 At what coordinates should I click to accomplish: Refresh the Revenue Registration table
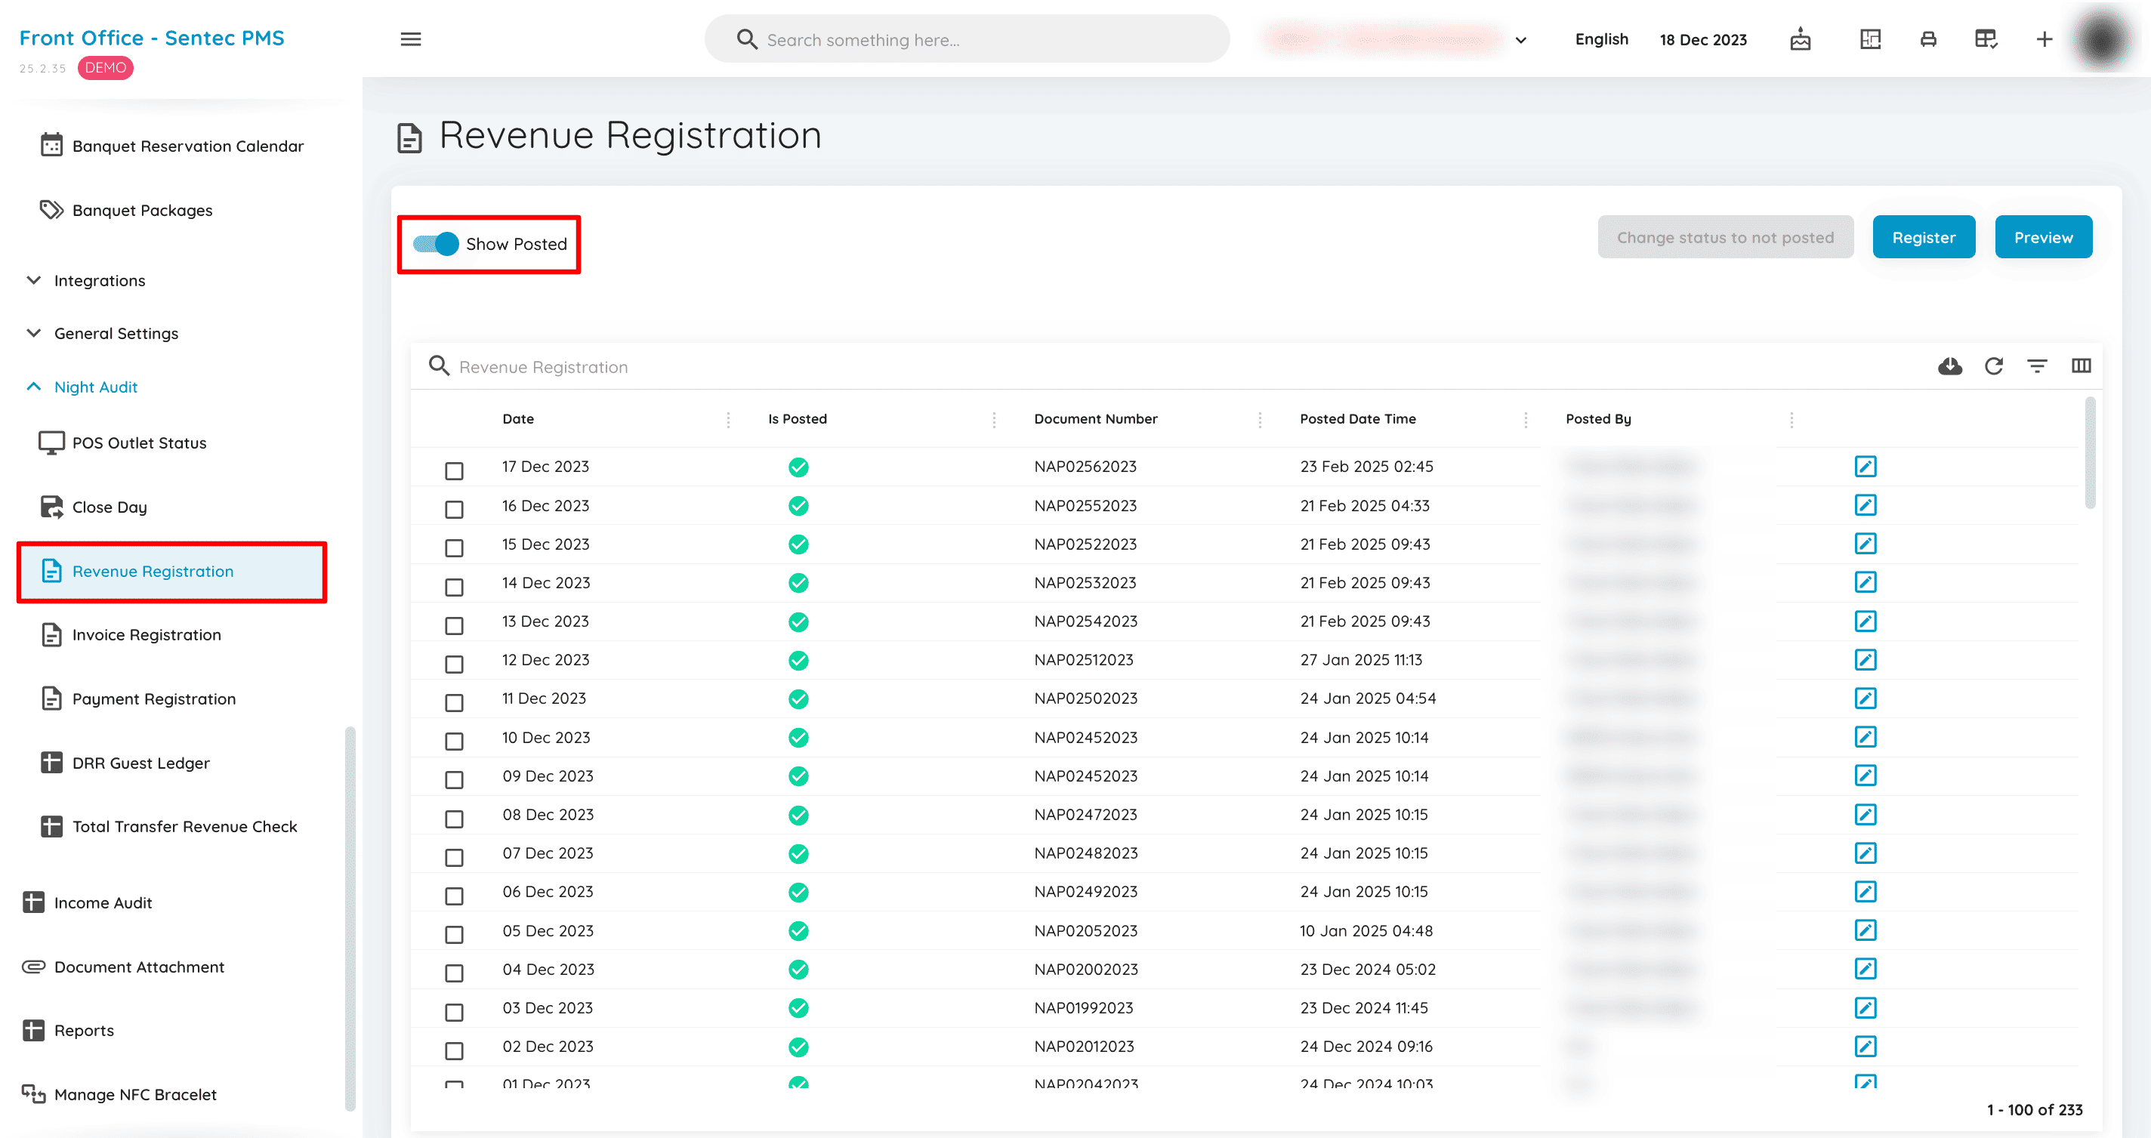1993,365
